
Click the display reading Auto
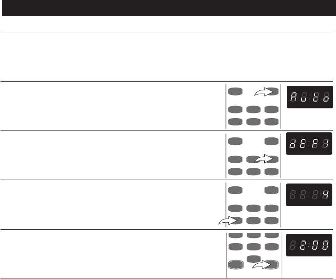tap(309, 97)
